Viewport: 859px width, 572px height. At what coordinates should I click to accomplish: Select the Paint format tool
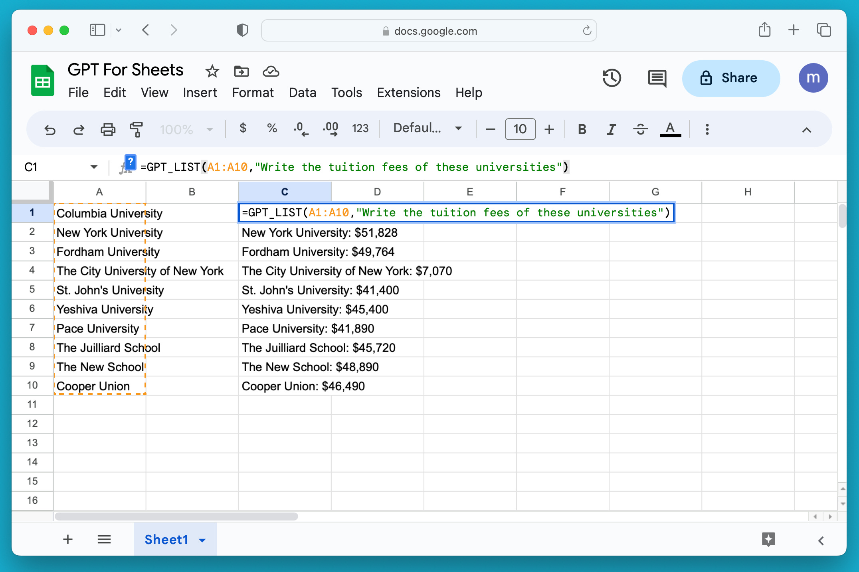pyautogui.click(x=136, y=129)
